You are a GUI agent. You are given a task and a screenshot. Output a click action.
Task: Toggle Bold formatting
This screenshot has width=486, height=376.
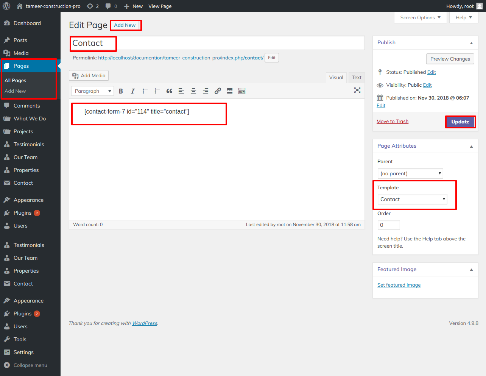coord(121,91)
